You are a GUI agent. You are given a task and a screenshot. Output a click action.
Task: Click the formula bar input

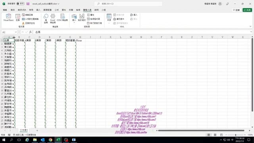click(x=141, y=32)
